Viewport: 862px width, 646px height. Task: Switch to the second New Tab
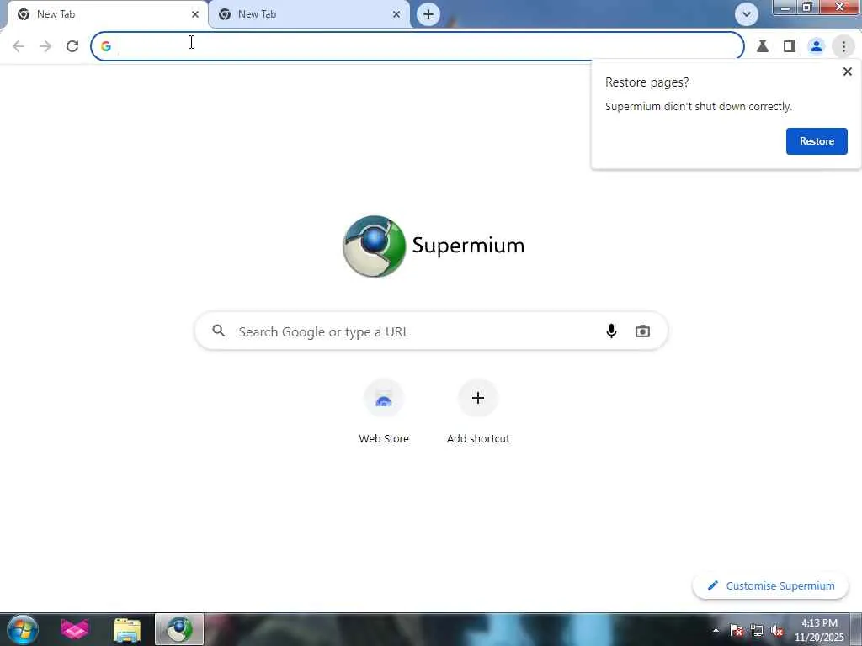tap(308, 14)
